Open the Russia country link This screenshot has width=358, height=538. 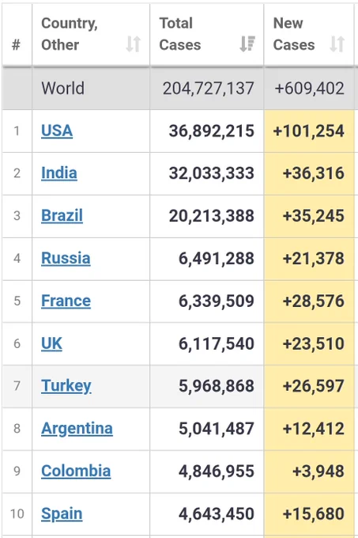pos(66,259)
